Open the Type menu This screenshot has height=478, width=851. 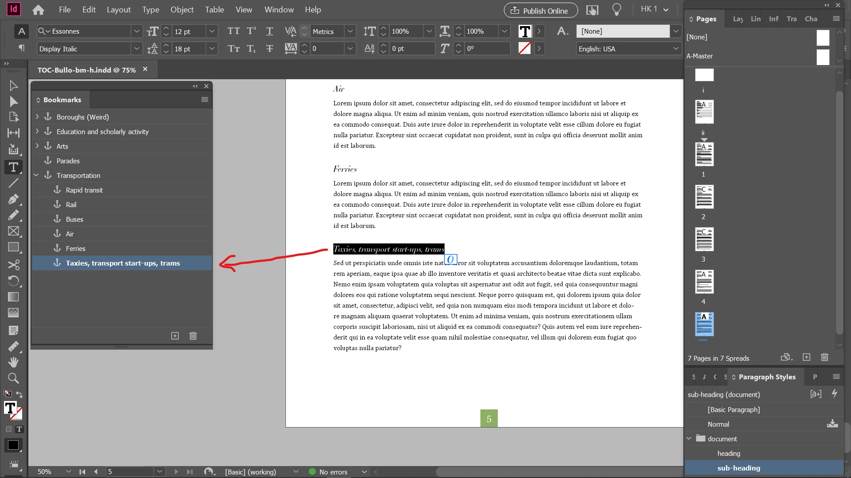pos(151,9)
